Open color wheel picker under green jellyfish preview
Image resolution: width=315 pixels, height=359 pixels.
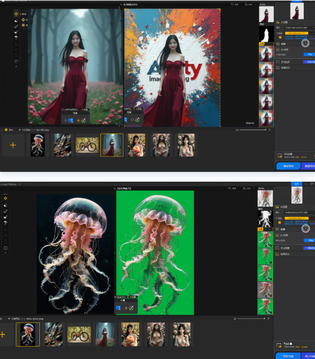coord(131,308)
